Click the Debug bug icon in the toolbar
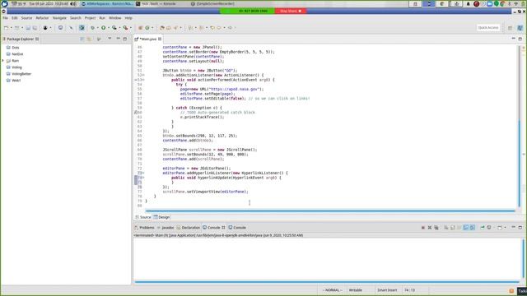This screenshot has width=527, height=296. (x=93, y=28)
